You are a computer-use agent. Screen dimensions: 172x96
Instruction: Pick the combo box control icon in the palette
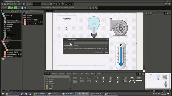[75, 78]
